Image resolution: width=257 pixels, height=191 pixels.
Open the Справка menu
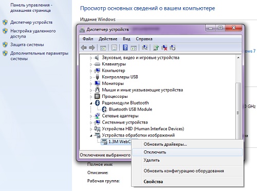point(144,39)
